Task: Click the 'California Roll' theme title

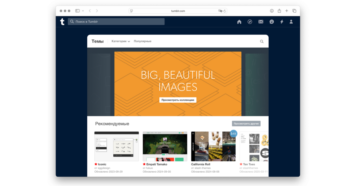Action: click(201, 164)
